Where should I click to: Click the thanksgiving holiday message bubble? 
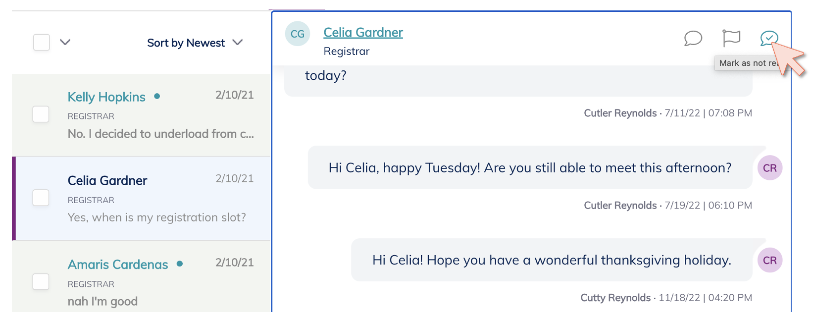point(552,260)
